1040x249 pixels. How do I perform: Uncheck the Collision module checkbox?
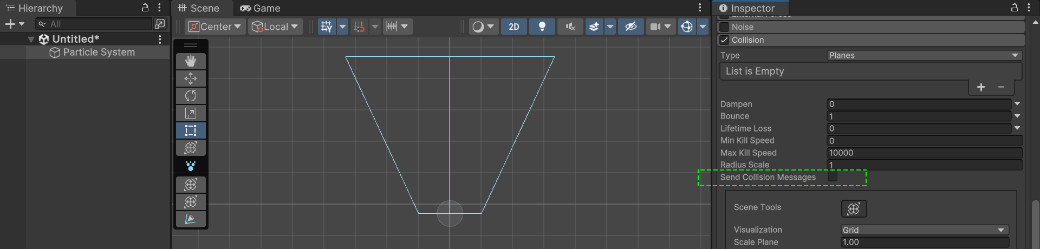724,40
